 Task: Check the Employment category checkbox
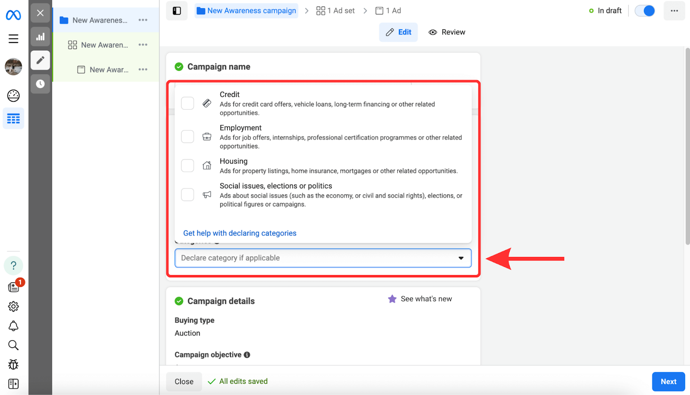click(x=188, y=137)
